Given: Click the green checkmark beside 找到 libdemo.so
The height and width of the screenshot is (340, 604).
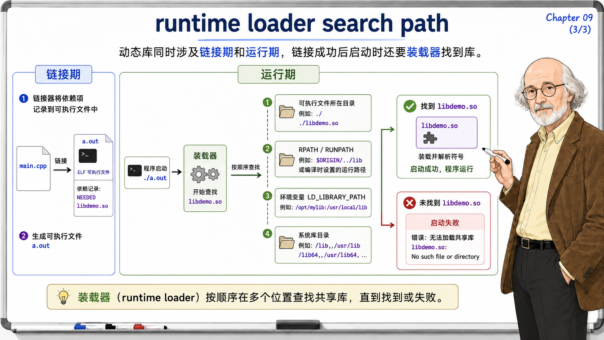Looking at the screenshot, I should coord(410,106).
